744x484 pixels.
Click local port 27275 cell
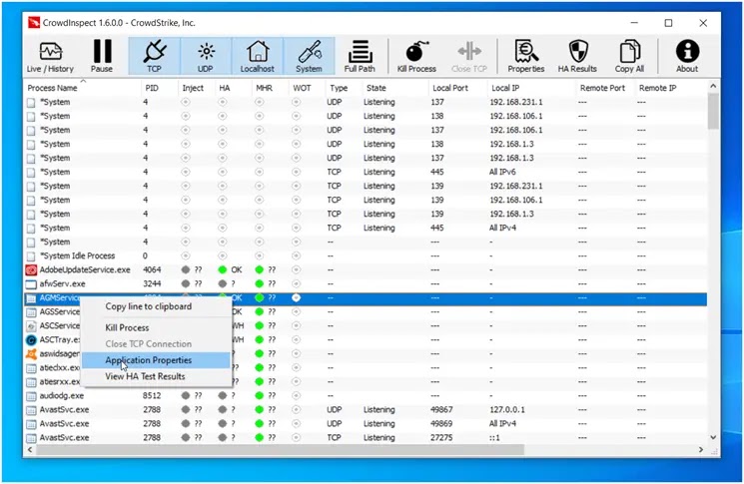[441, 437]
